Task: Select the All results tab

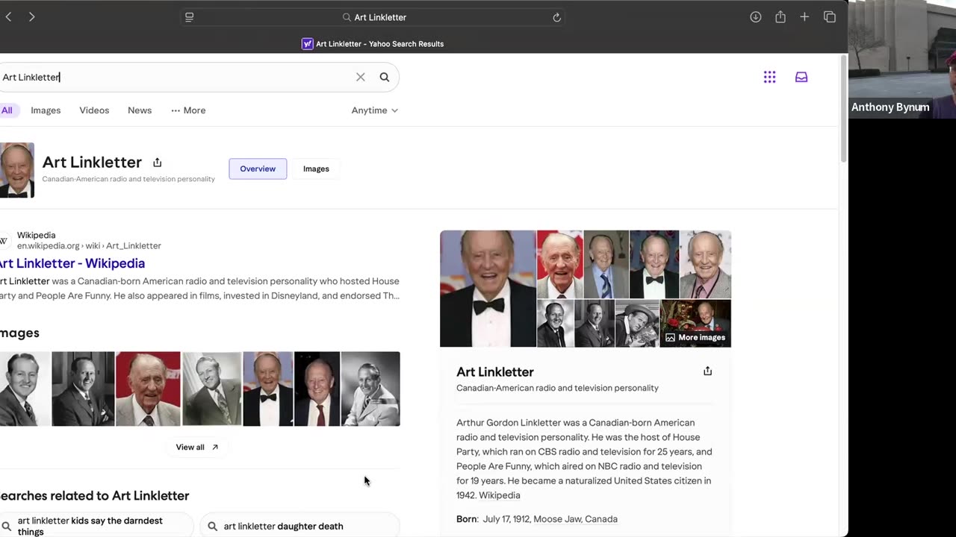Action: click(7, 110)
